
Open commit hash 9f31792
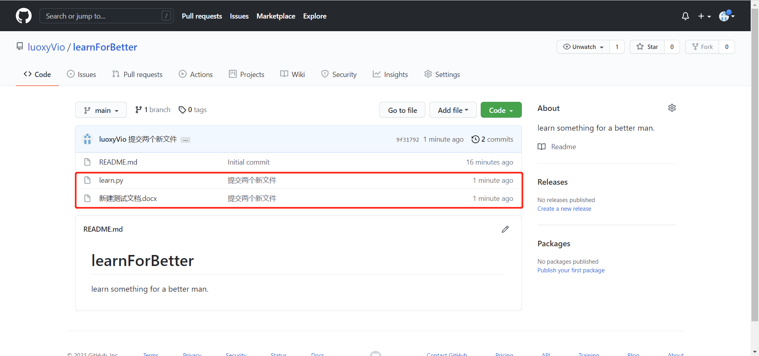pos(408,140)
